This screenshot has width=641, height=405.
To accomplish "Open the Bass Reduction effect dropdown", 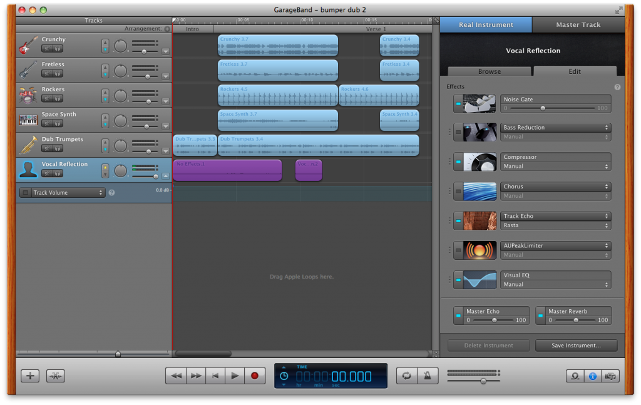I will pyautogui.click(x=556, y=128).
